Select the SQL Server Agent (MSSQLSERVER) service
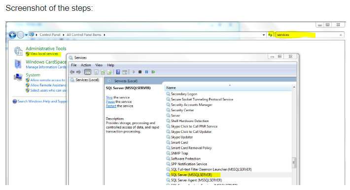Screen dimensions: 350x190 click(x=196, y=180)
